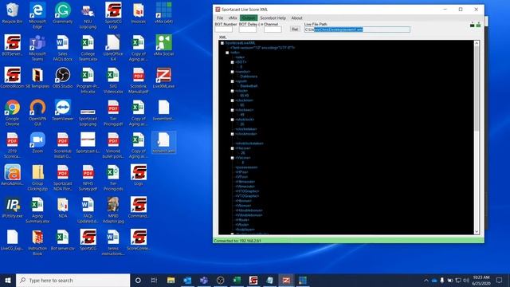
Task: Select the SB Templates desktop icon
Action: pyautogui.click(x=37, y=78)
